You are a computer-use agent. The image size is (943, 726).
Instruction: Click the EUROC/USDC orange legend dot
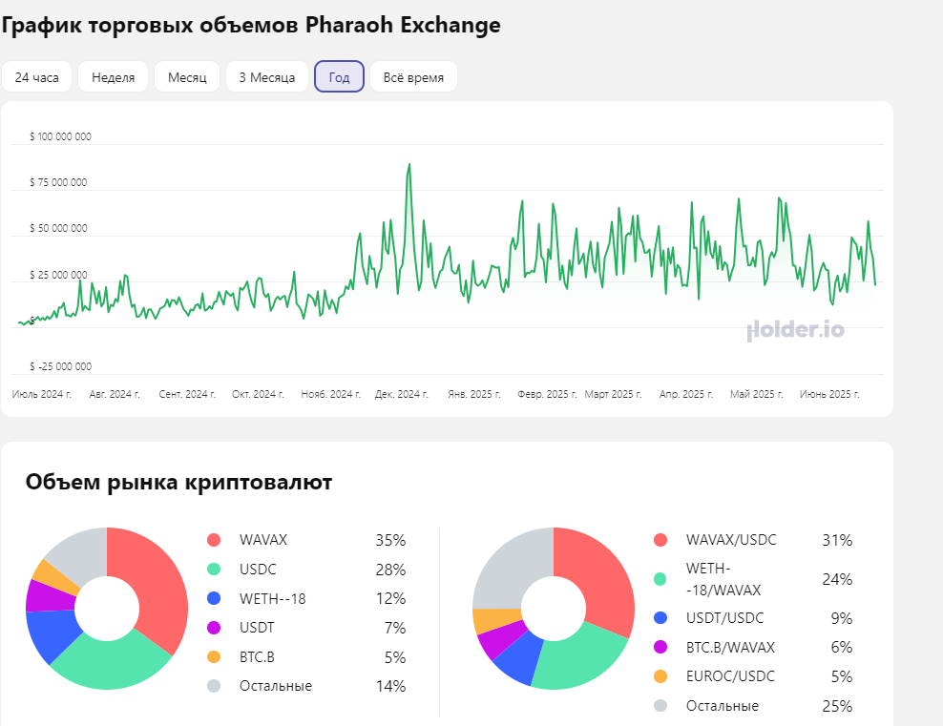660,676
